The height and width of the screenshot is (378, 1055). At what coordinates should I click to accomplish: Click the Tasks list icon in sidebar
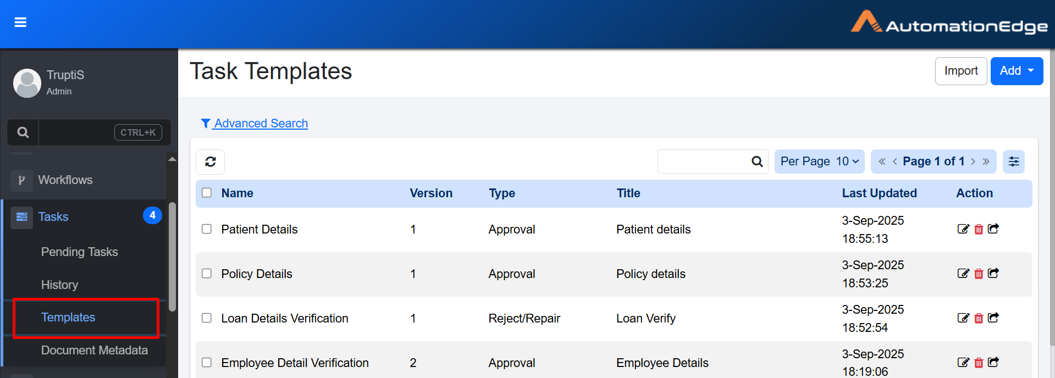pos(22,217)
